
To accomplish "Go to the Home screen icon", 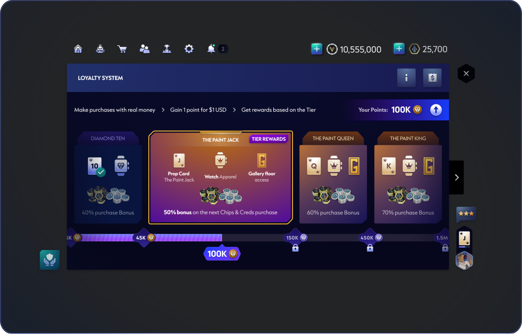I will point(78,49).
